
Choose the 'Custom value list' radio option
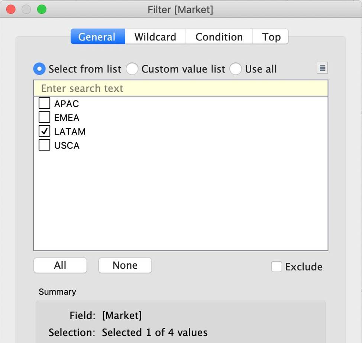pyautogui.click(x=132, y=69)
